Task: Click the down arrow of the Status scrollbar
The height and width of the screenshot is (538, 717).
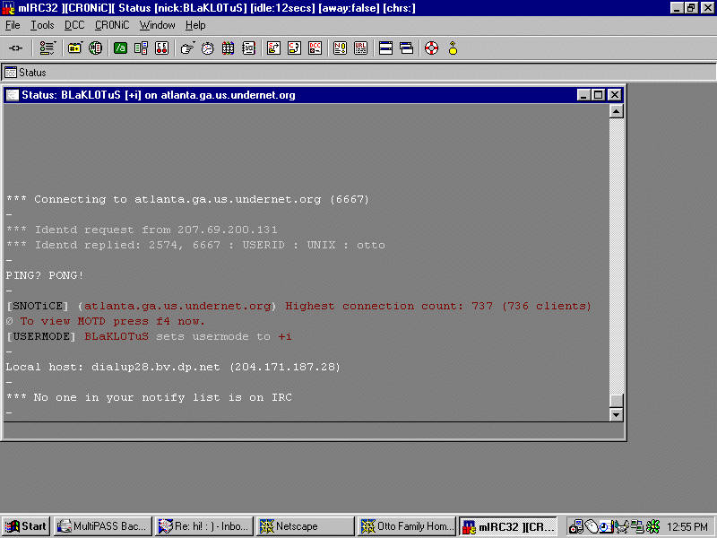Action: tap(617, 414)
